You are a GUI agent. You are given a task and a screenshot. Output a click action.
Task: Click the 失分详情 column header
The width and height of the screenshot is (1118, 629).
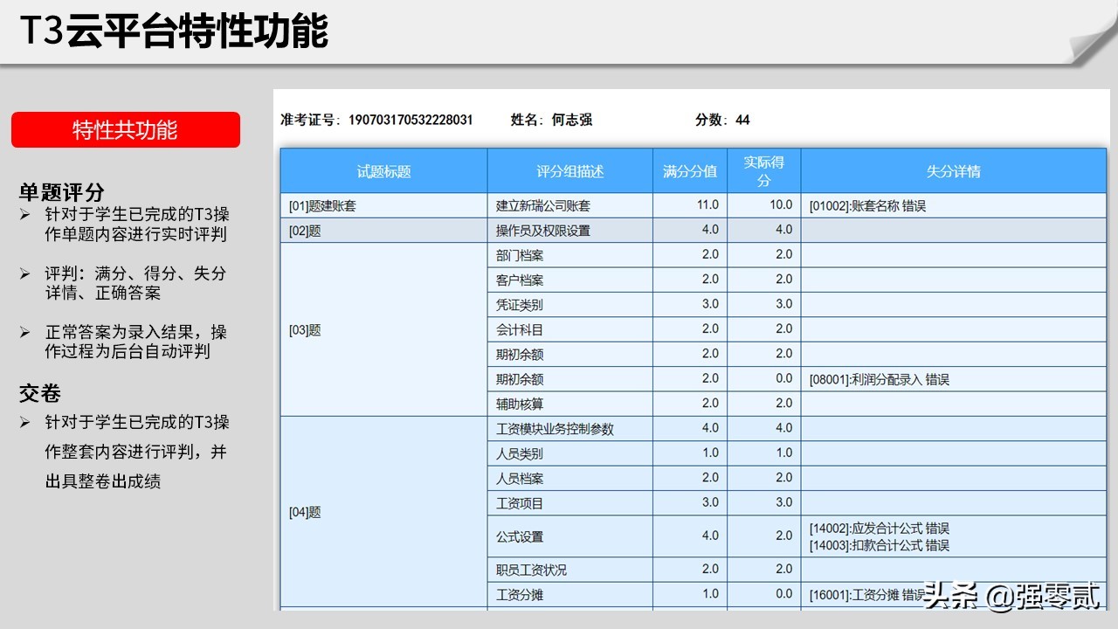950,171
